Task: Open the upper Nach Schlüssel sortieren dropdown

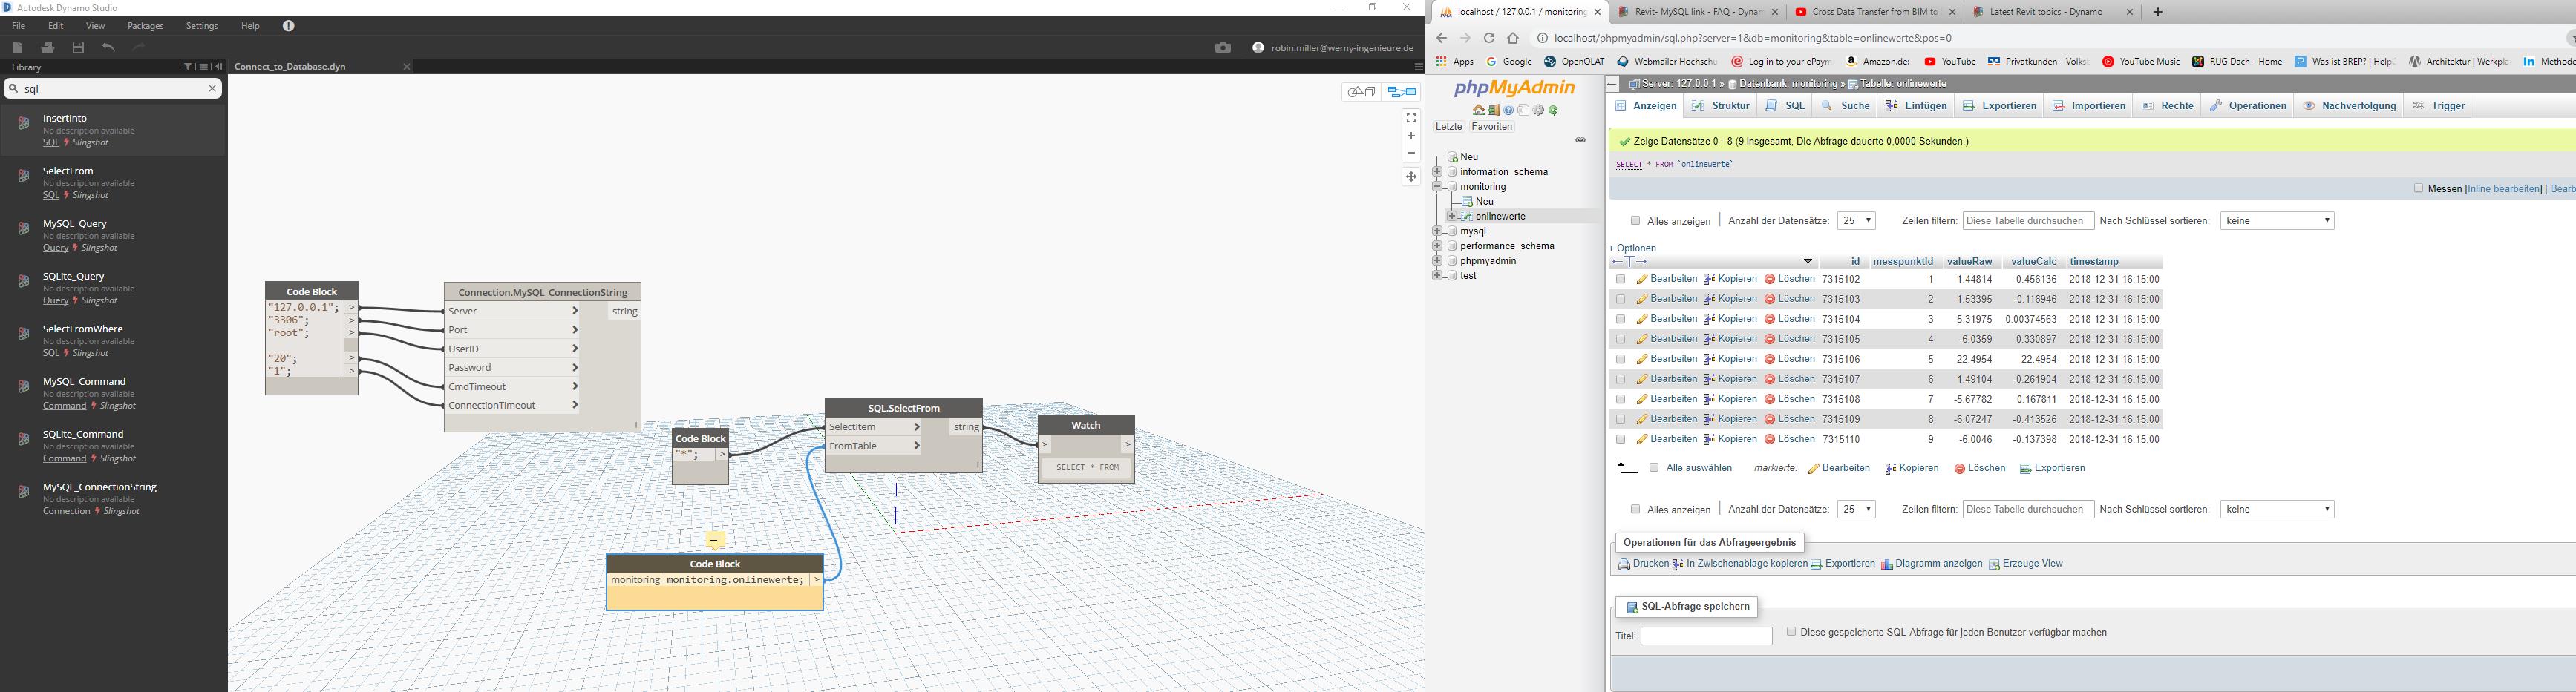Action: point(2277,221)
